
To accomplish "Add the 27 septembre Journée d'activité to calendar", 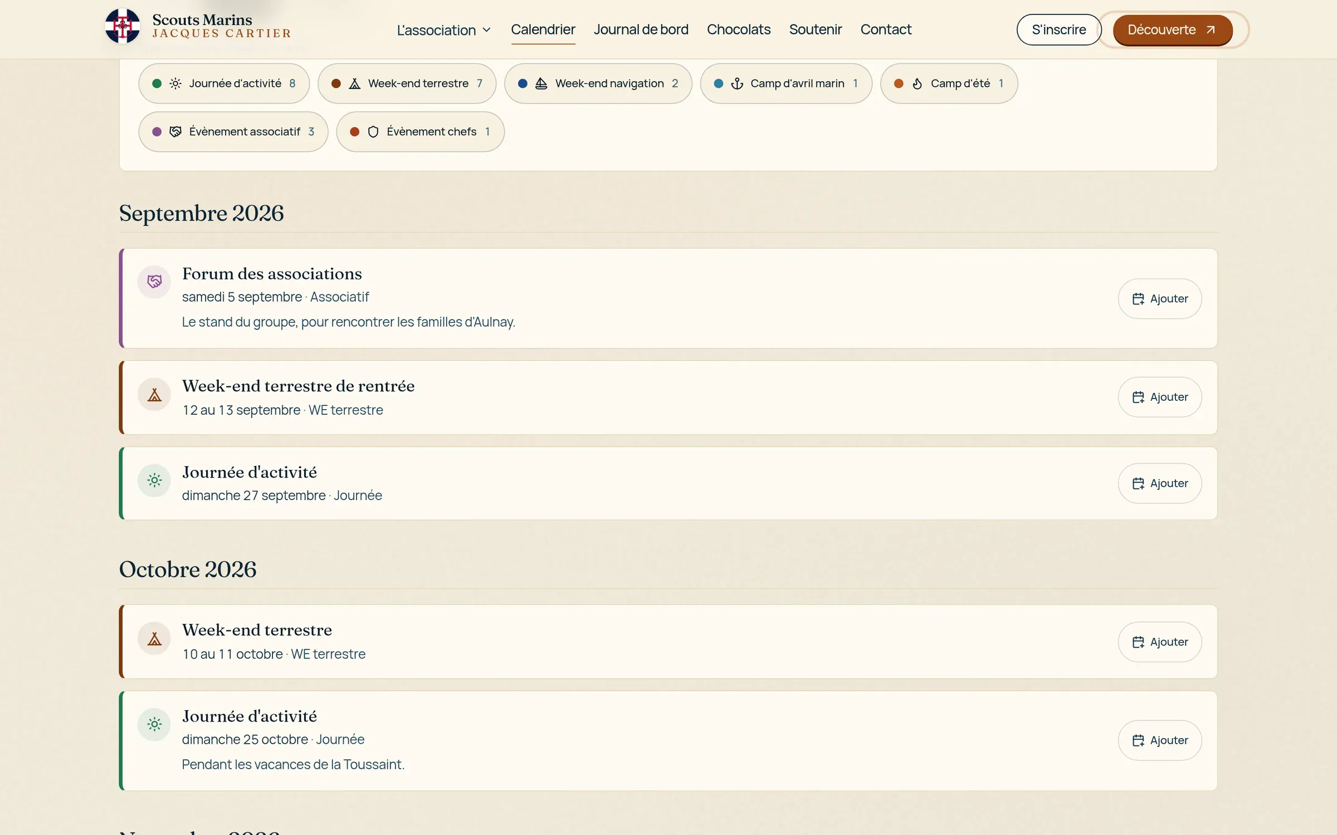I will coord(1160,483).
